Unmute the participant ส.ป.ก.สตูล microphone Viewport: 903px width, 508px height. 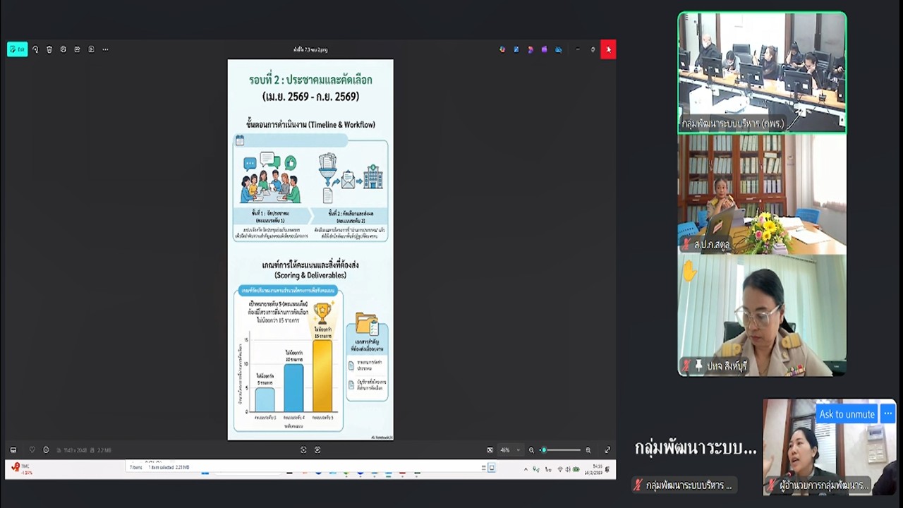point(686,245)
